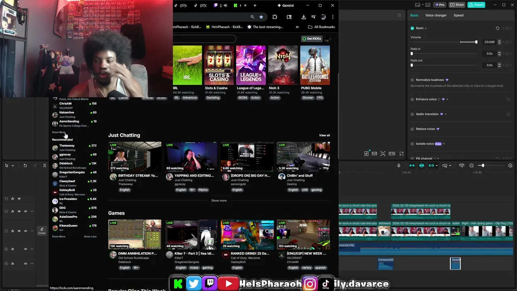Expand bookmarks bar overflow chevron
This screenshot has height=291, width=517.
tap(297, 27)
